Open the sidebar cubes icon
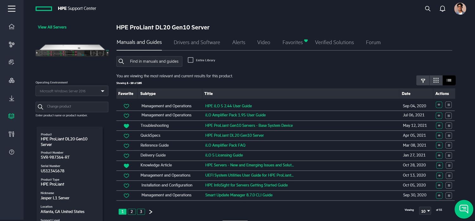The width and height of the screenshot is (475, 221). [12, 80]
